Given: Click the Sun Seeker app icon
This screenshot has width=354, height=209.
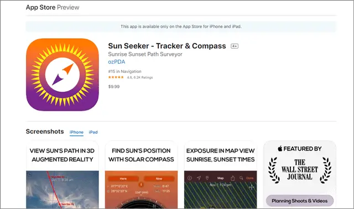Looking at the screenshot, I should click(x=63, y=75).
